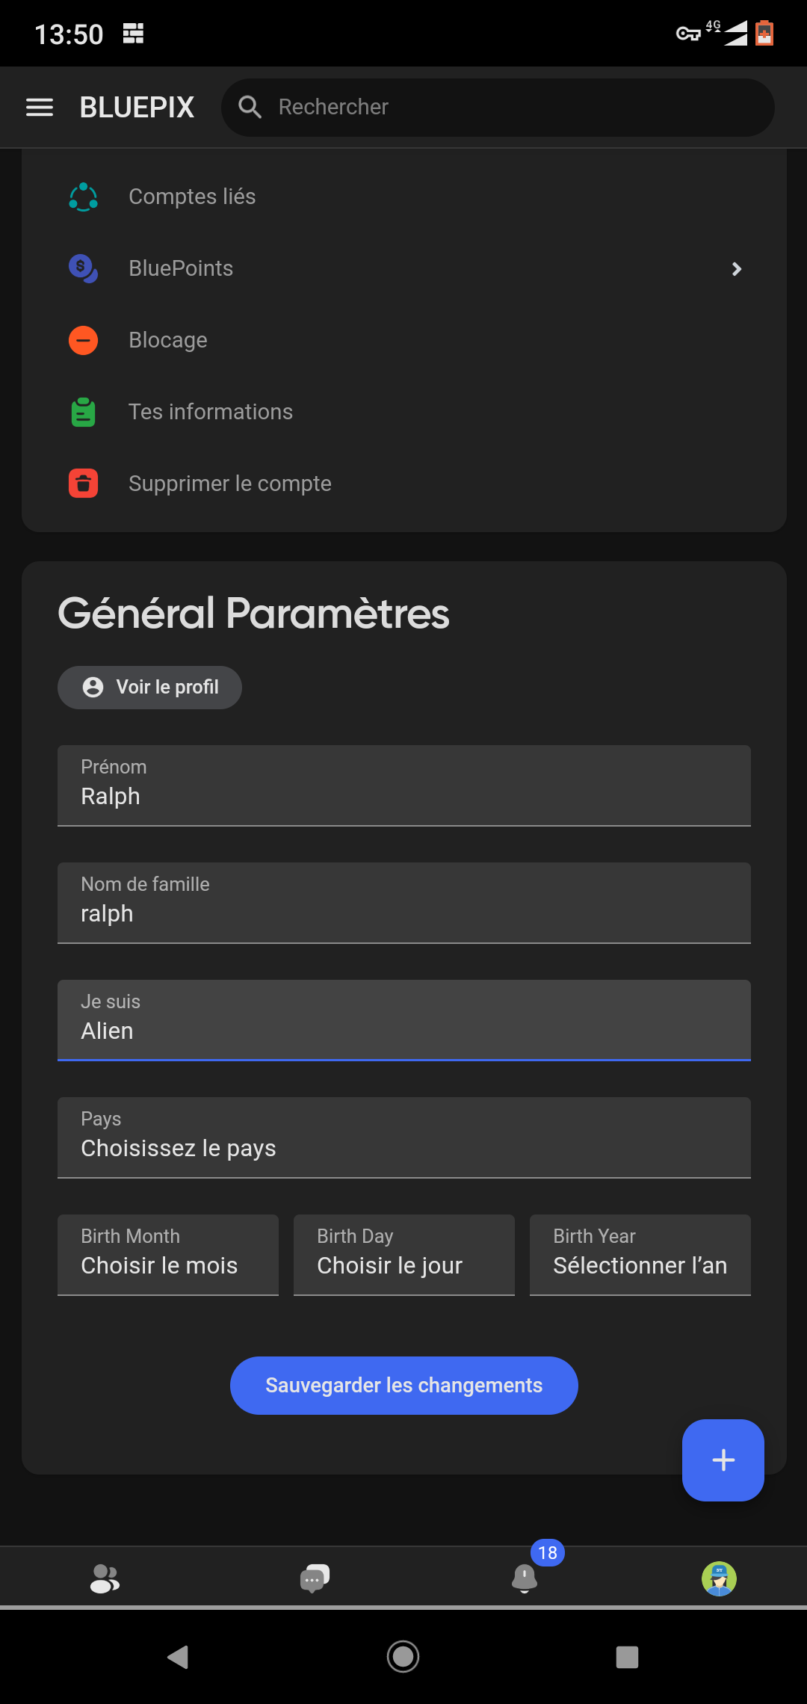807x1704 pixels.
Task: Tap the search magnifier icon
Action: (250, 108)
